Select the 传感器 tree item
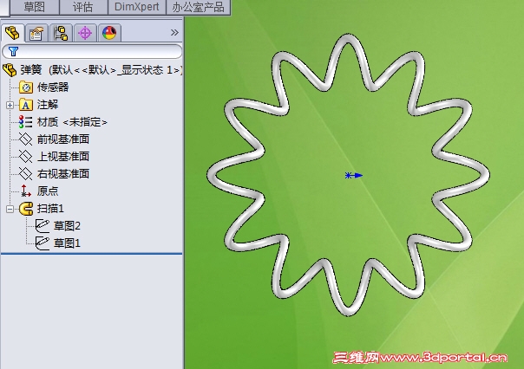This screenshot has width=524, height=369. pos(53,87)
